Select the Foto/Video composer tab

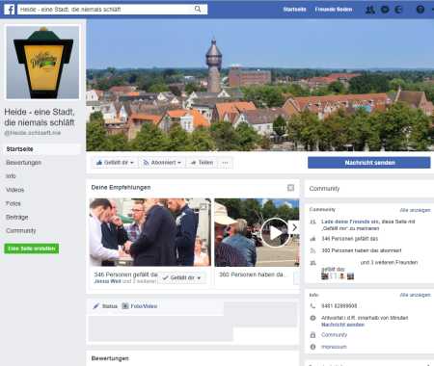coord(140,306)
